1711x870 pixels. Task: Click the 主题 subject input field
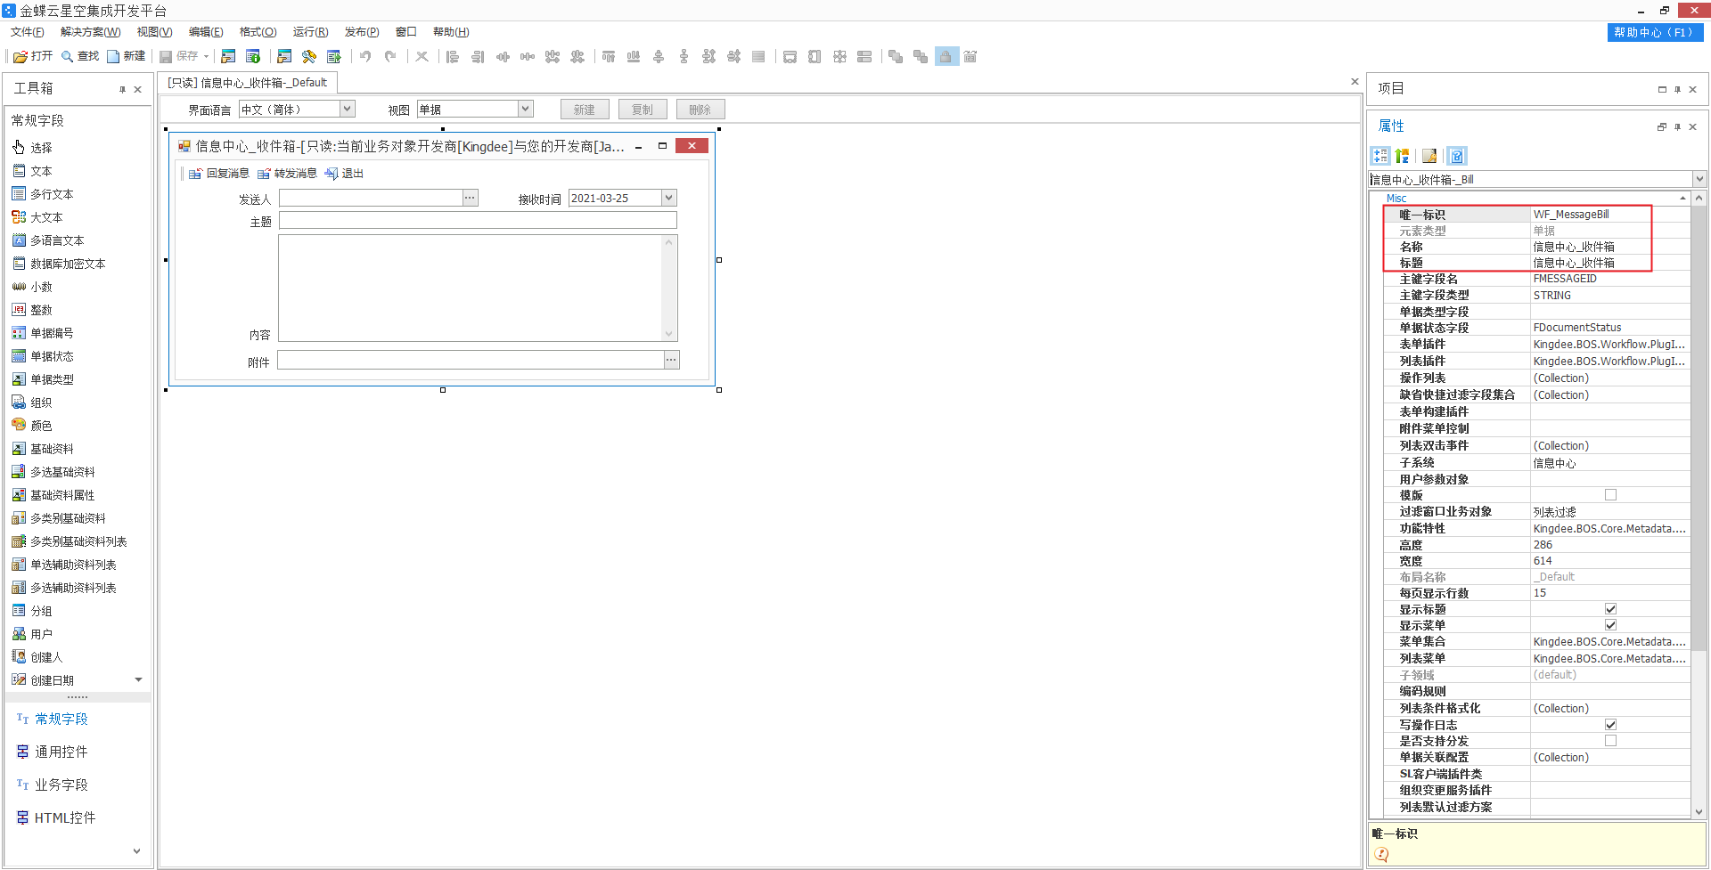tap(478, 220)
